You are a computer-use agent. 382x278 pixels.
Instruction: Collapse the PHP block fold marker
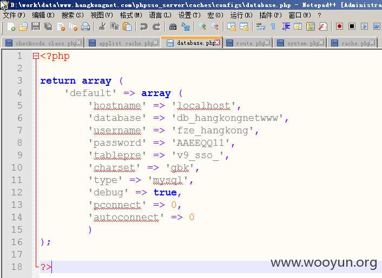(x=36, y=56)
